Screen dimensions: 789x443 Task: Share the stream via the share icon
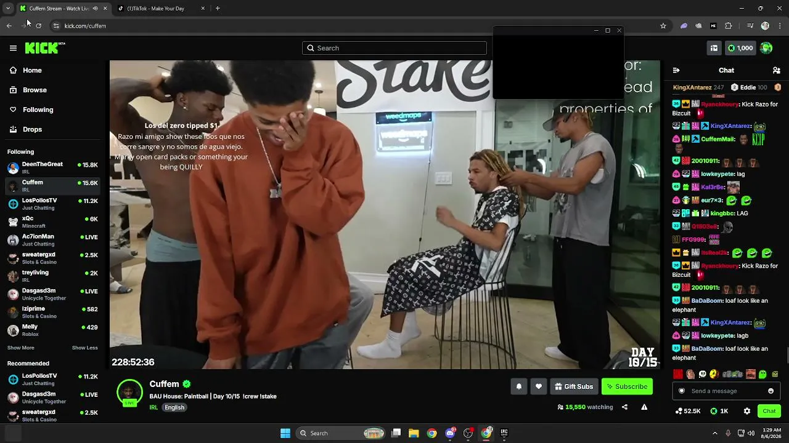pos(624,407)
